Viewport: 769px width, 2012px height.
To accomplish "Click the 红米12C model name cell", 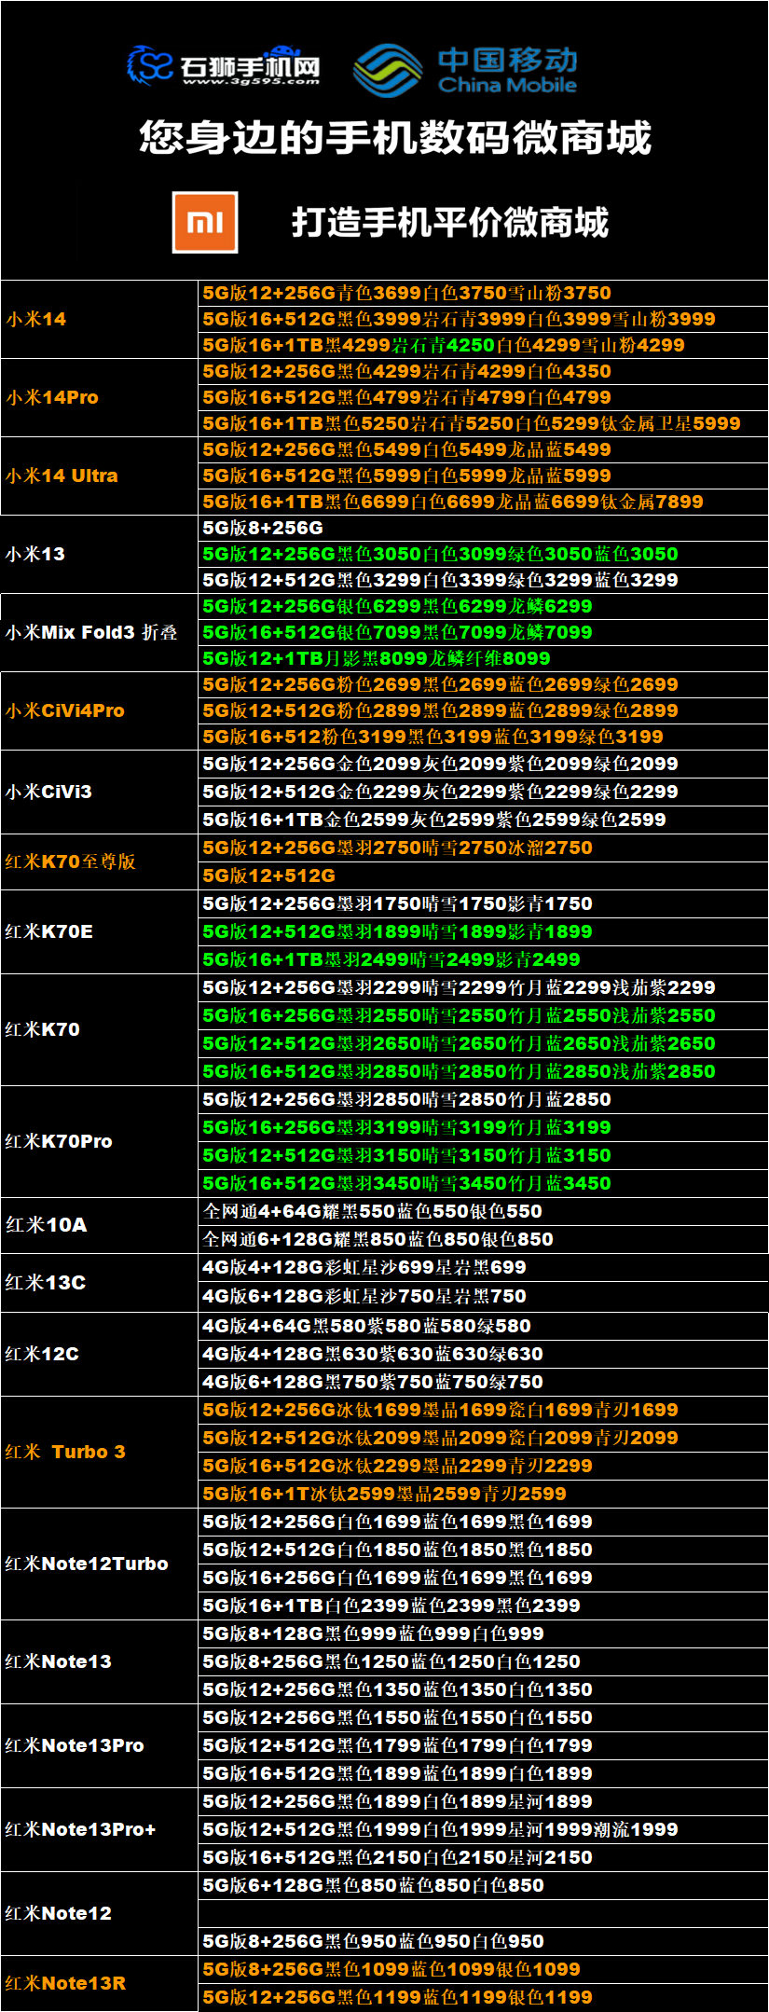I will click(100, 1354).
